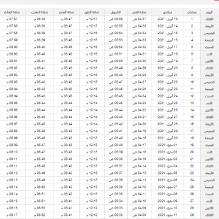Sort by the ميلادي date column header
The image size is (219, 219).
point(167,12)
